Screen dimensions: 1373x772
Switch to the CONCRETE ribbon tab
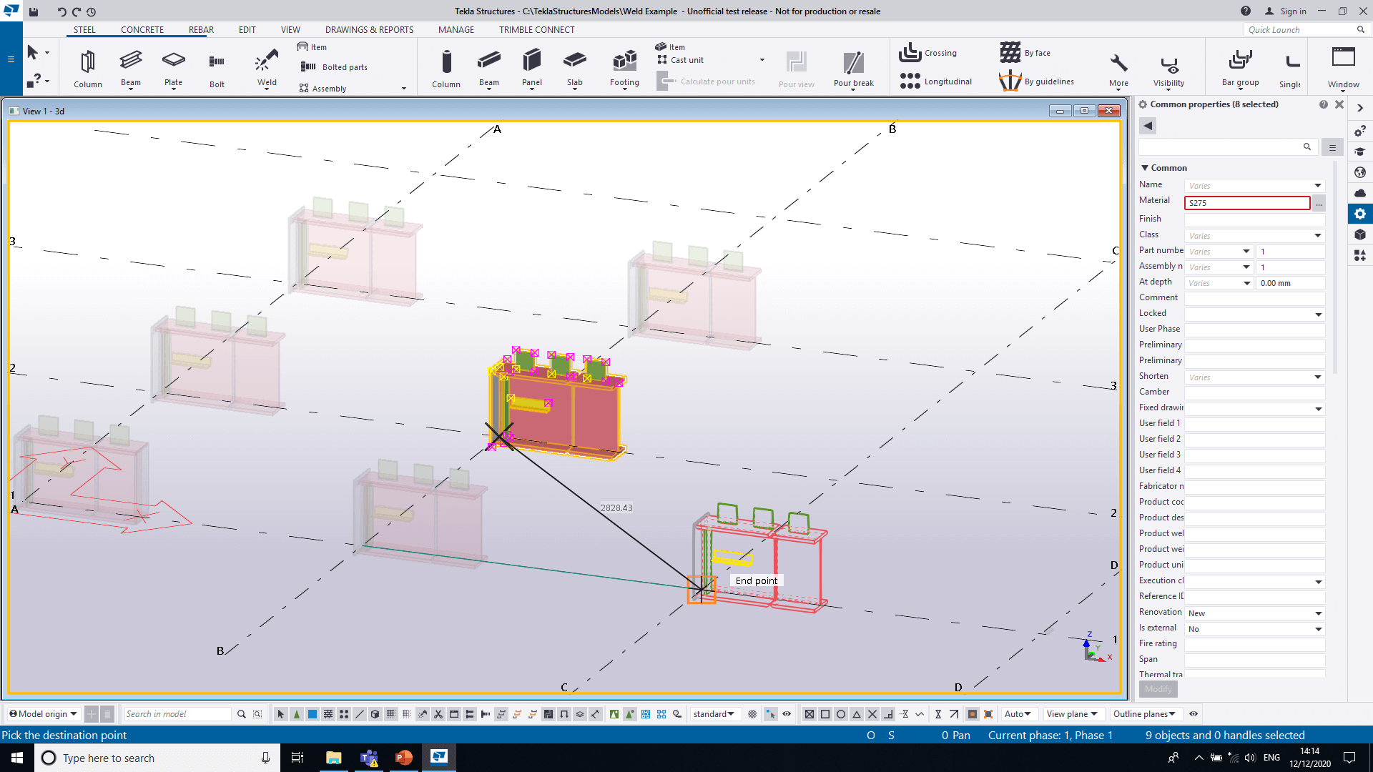[x=142, y=30]
